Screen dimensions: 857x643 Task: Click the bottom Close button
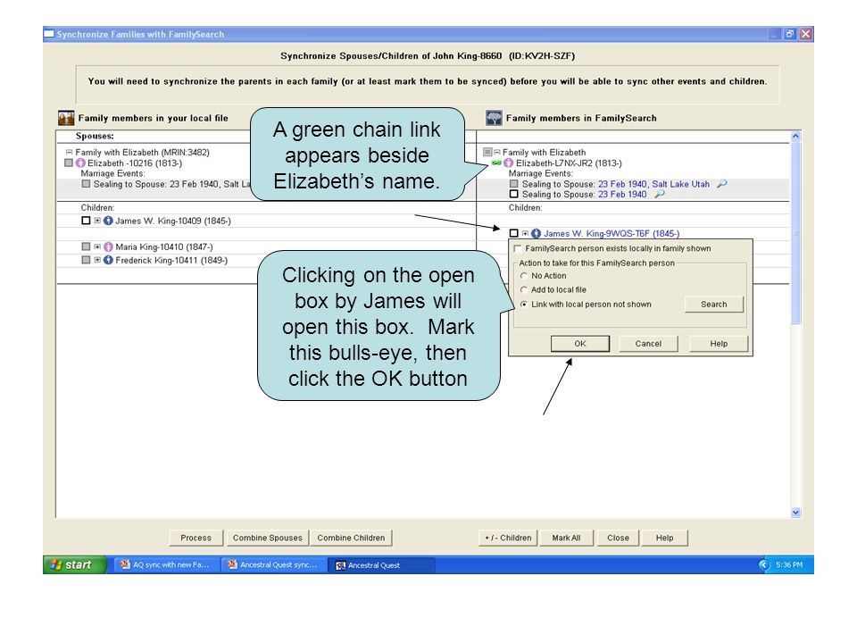click(x=618, y=538)
